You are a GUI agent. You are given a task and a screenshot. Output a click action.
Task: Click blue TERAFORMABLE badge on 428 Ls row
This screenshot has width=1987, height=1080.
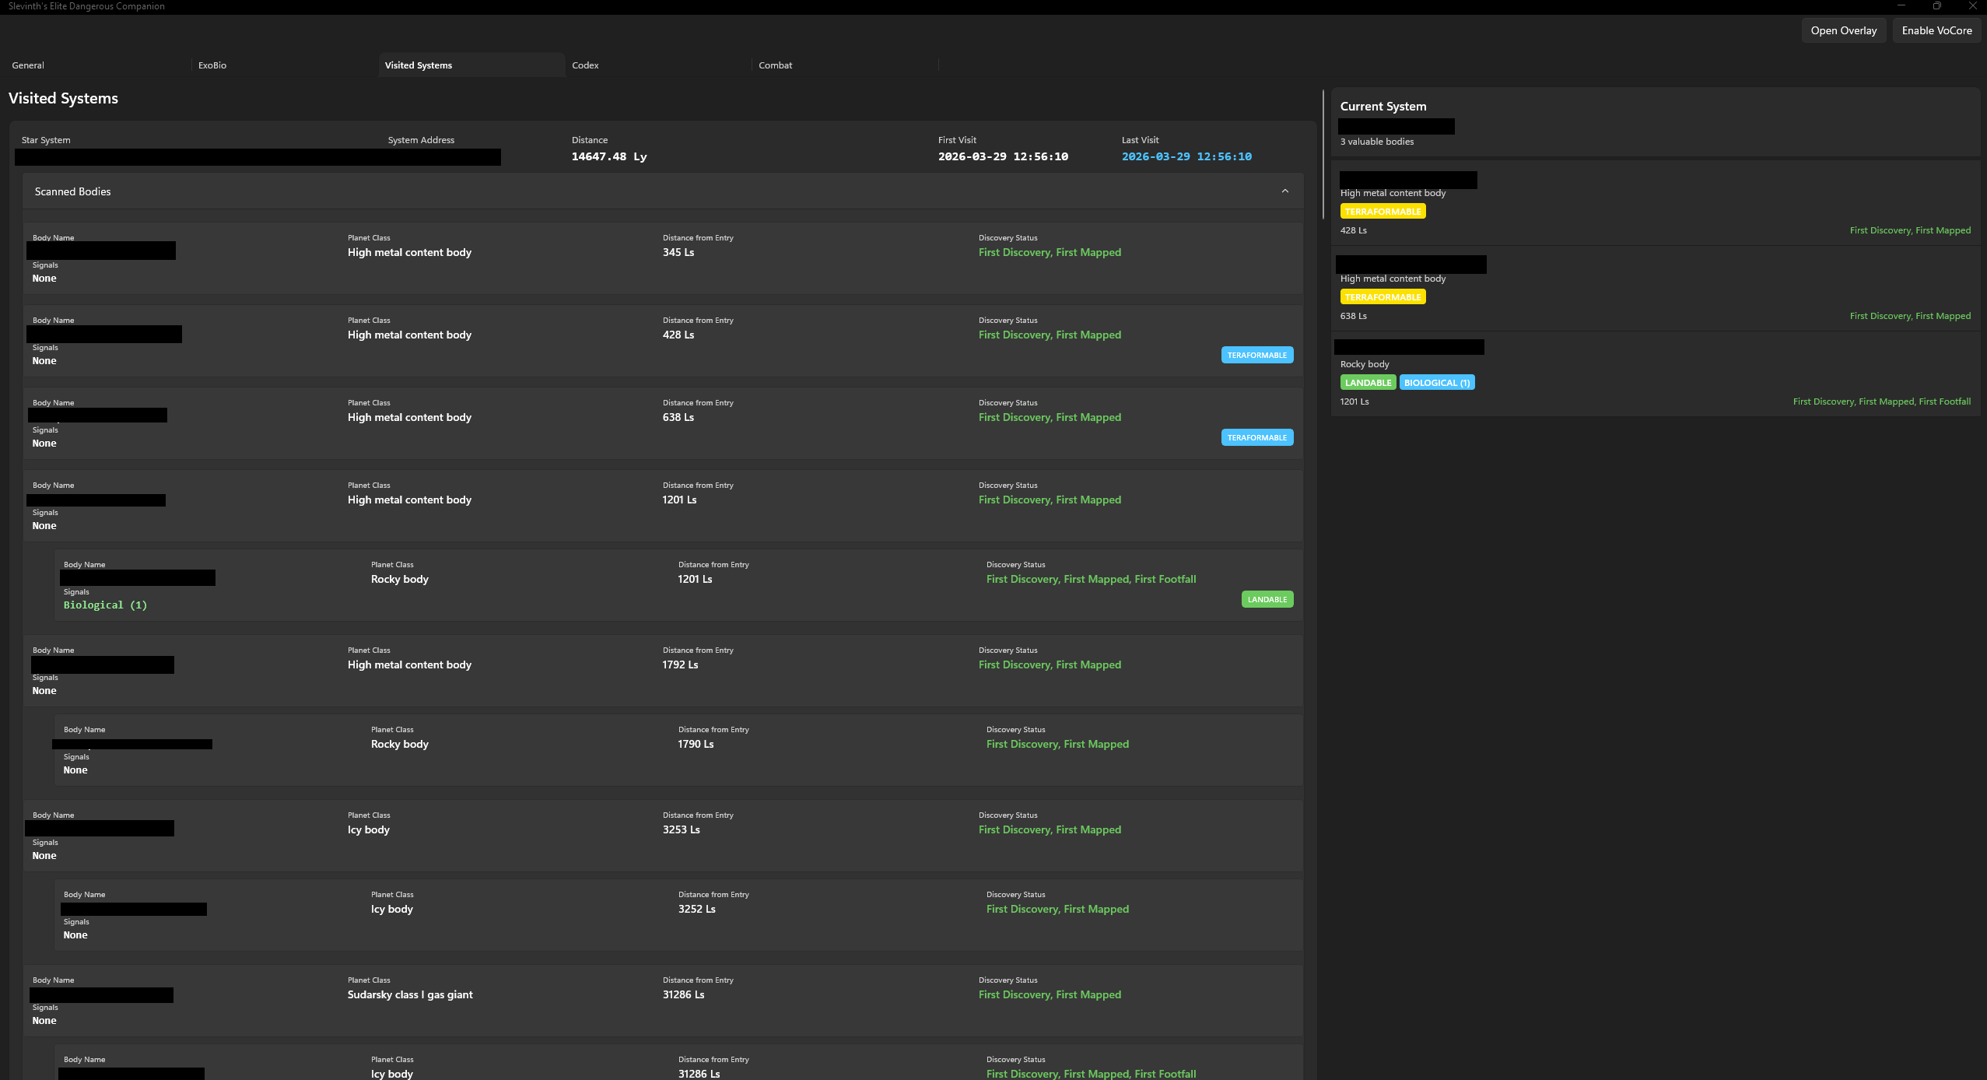pos(1256,355)
